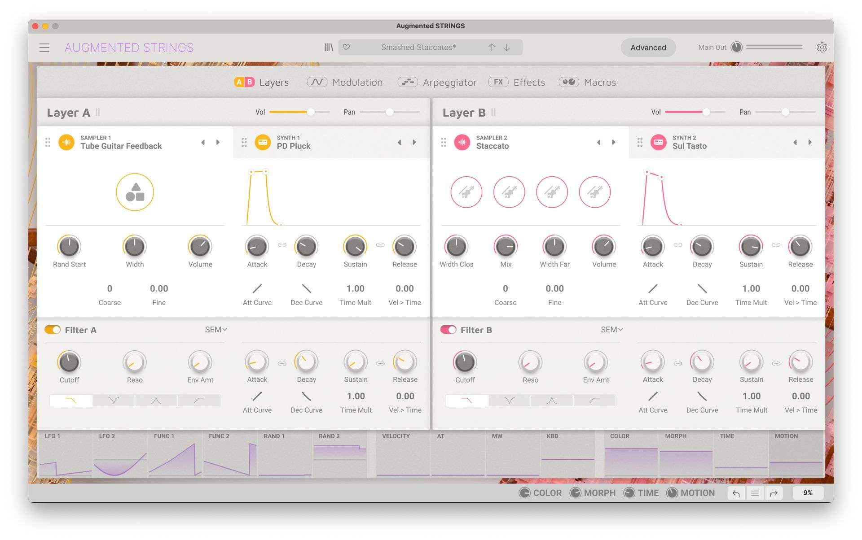The image size is (862, 540).
Task: Select Filter B notch mode
Action: coord(509,401)
